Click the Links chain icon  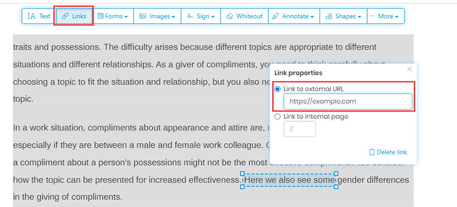pyautogui.click(x=65, y=16)
